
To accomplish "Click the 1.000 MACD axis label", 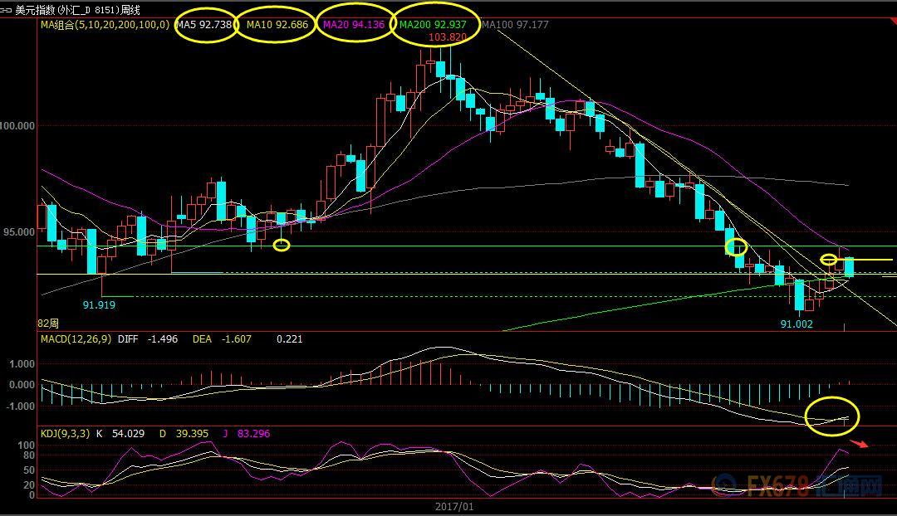I will coord(22,364).
